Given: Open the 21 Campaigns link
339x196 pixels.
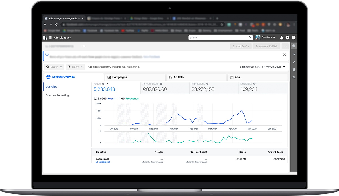Looking at the screenshot, I should point(103,162).
